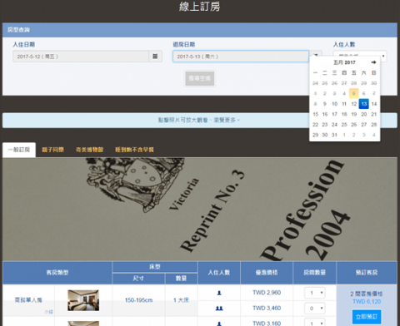Screen dimensions: 400x326
Task: Open the first room photo thumbnail
Action: coord(83,300)
